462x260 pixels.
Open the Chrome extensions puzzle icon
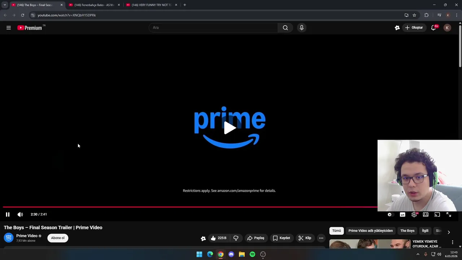pyautogui.click(x=426, y=15)
